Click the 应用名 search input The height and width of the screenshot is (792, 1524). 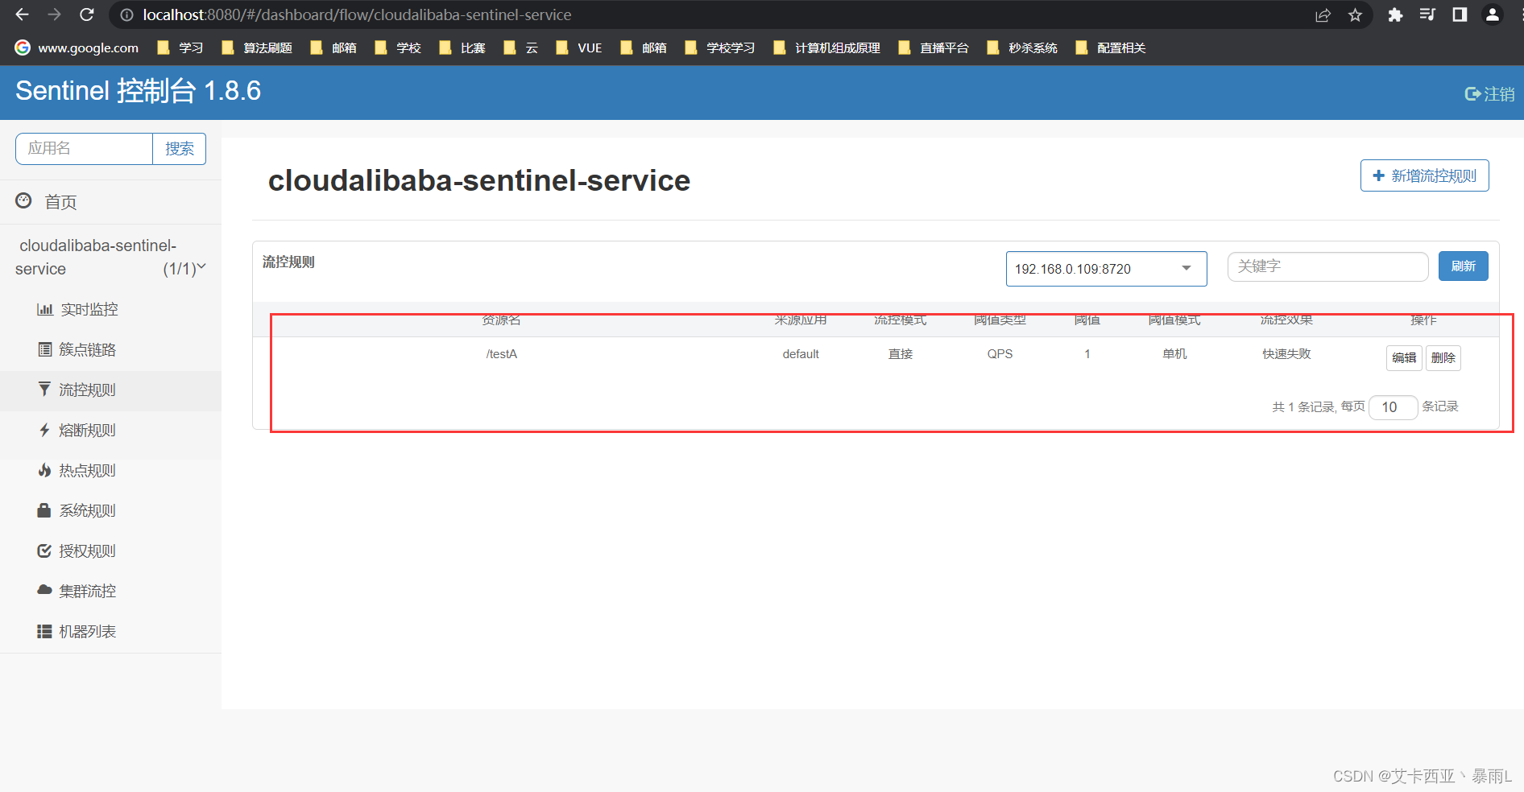pos(84,149)
